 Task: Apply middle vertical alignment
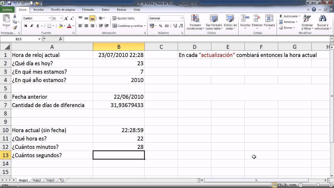86,18
